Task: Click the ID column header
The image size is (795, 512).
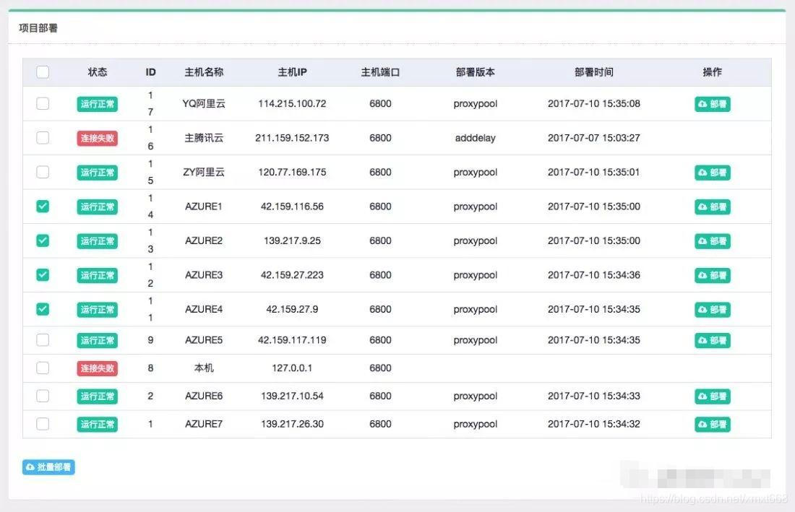Action: click(150, 72)
